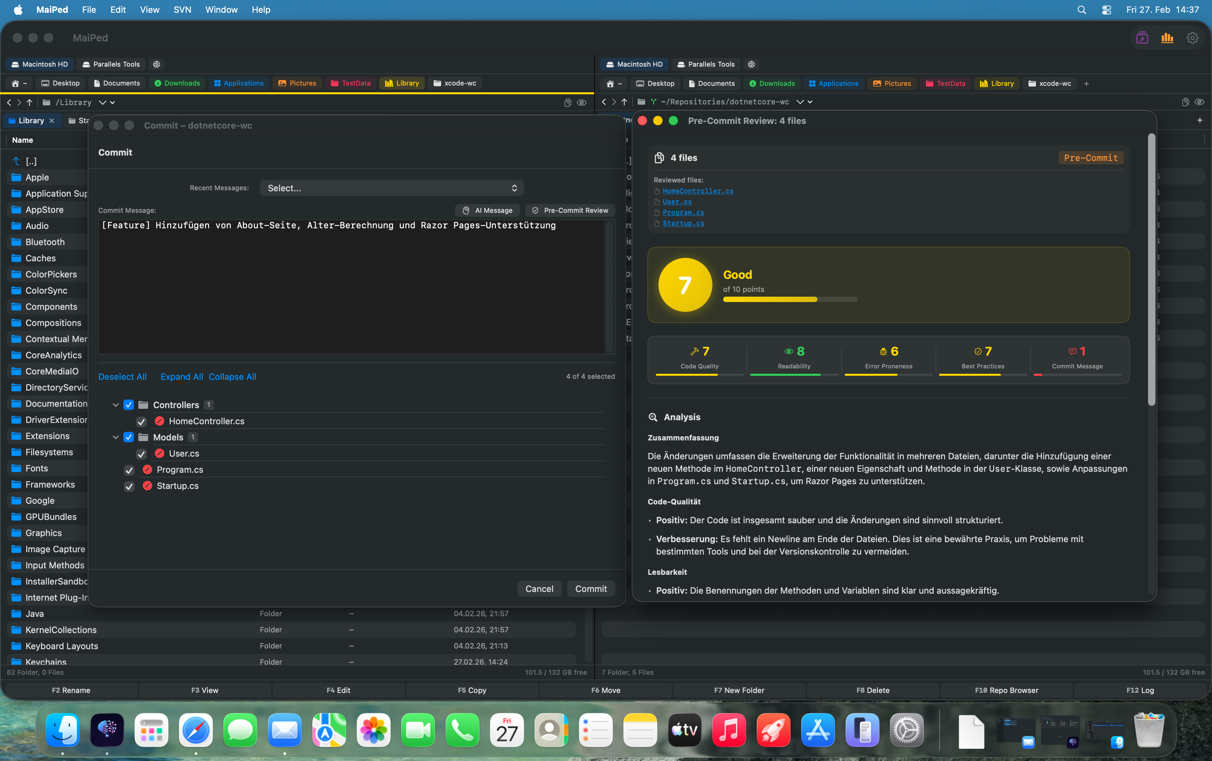Click the add-panel icon in title bar

point(1142,38)
